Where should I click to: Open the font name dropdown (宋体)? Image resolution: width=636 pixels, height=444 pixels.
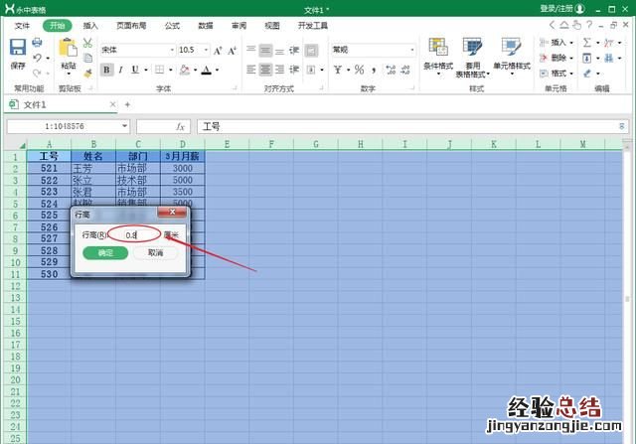point(135,49)
